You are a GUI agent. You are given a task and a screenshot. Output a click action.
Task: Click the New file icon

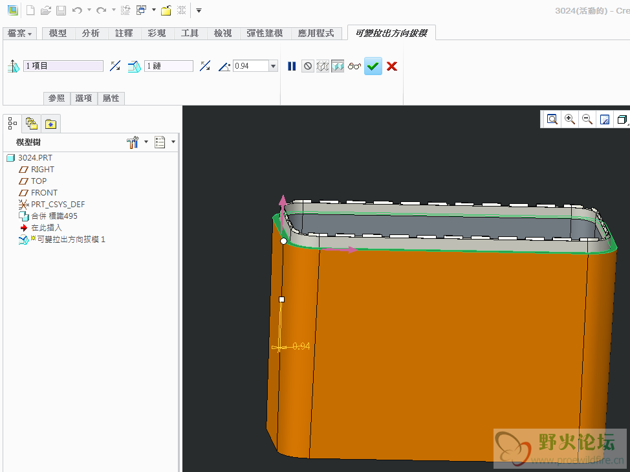(x=30, y=10)
